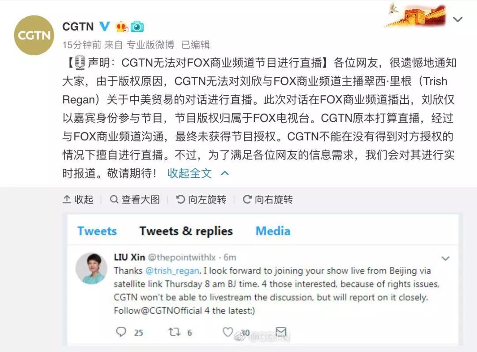Screen dimensions: 477x352
Task: Click LIU Xin's profile photo
Action: click(x=91, y=269)
